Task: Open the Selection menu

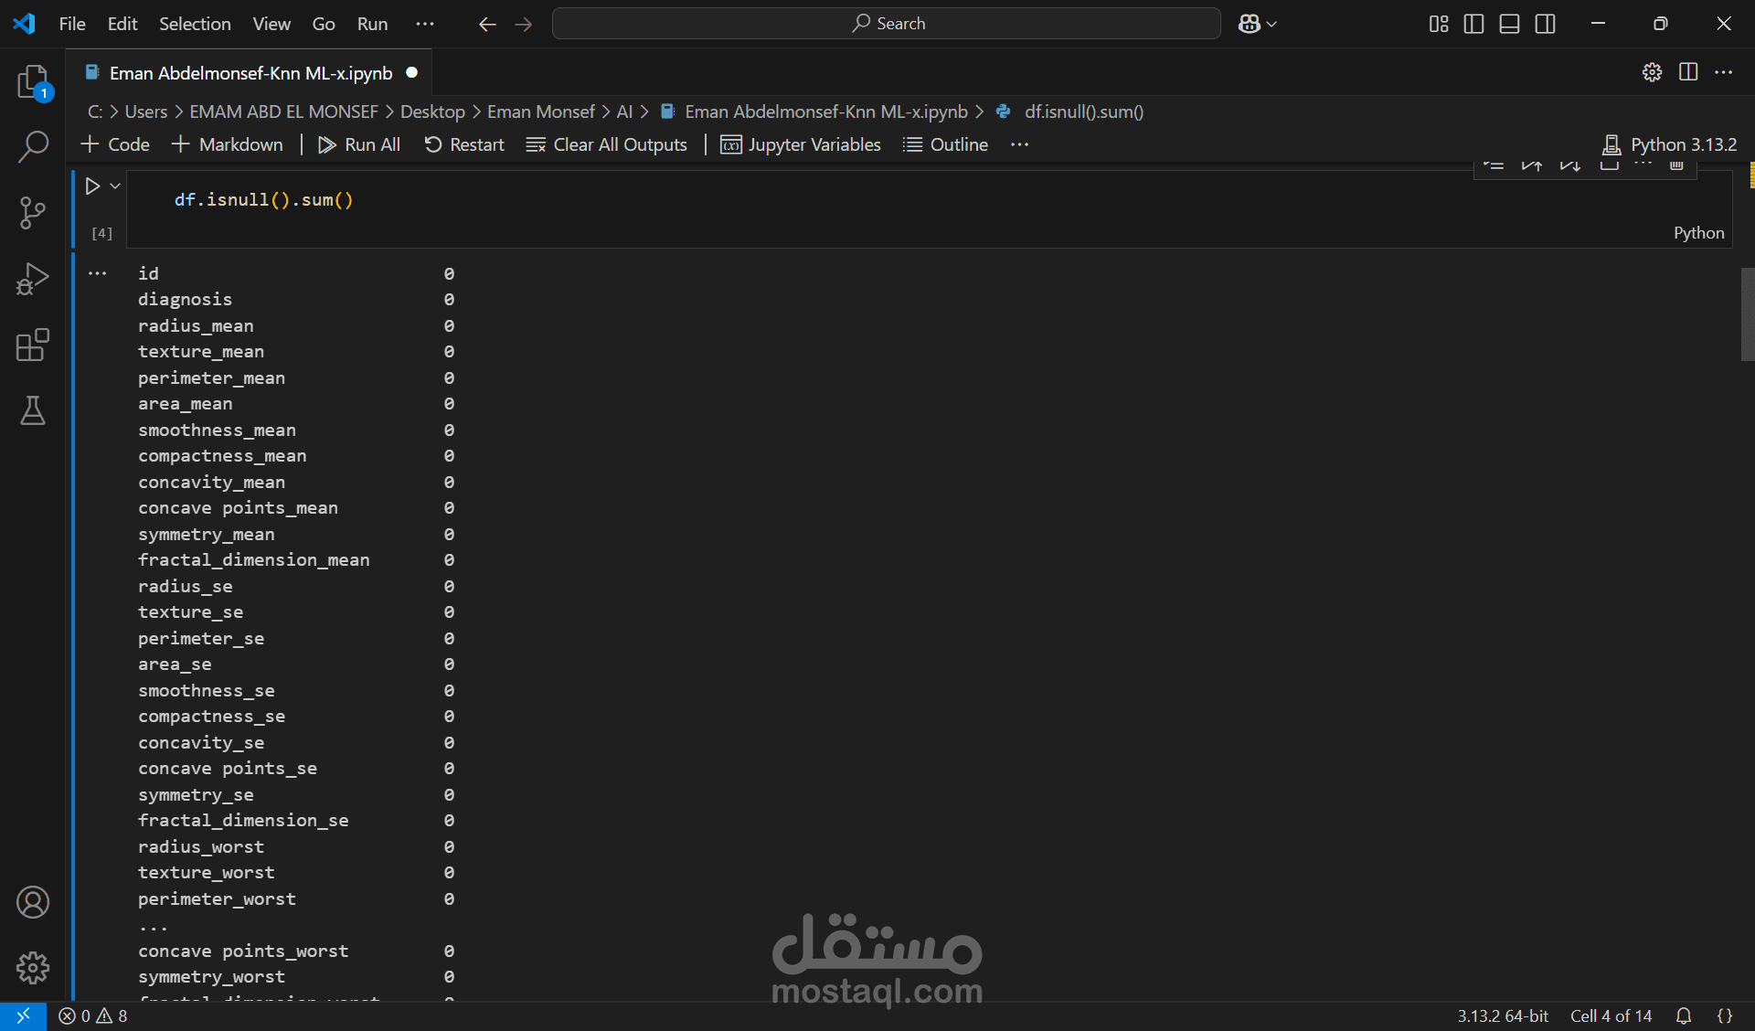Action: pos(195,24)
